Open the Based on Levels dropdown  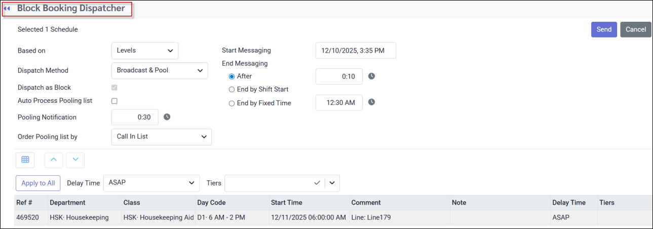click(x=145, y=51)
